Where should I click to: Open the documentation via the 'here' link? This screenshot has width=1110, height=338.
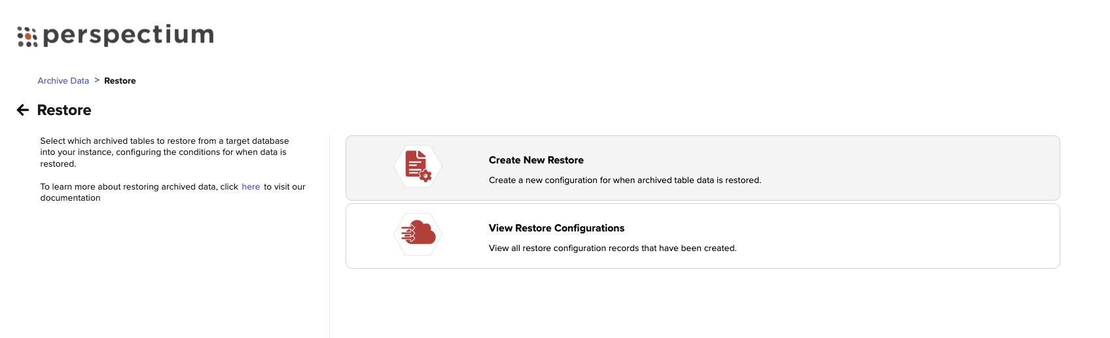coord(251,187)
